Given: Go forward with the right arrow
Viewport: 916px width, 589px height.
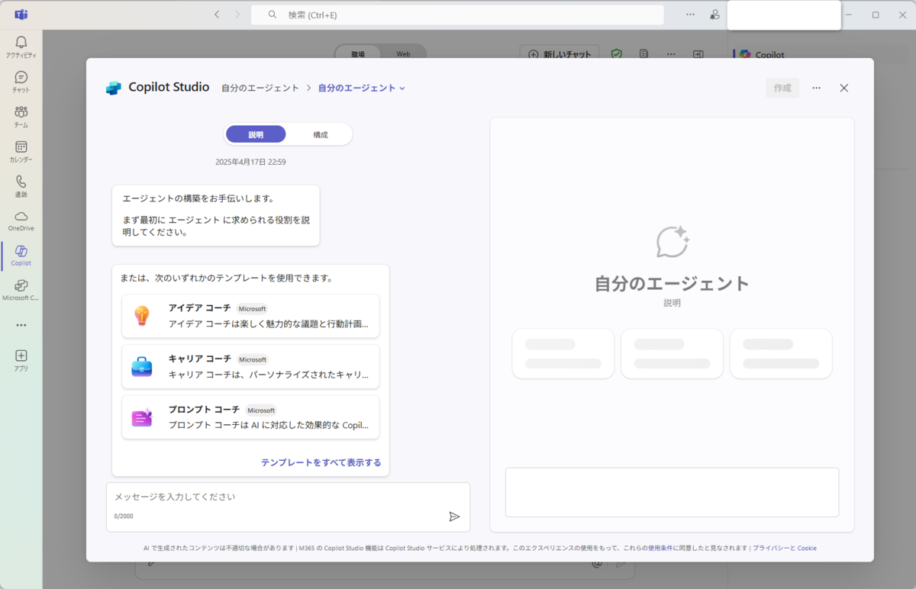Looking at the screenshot, I should [237, 14].
